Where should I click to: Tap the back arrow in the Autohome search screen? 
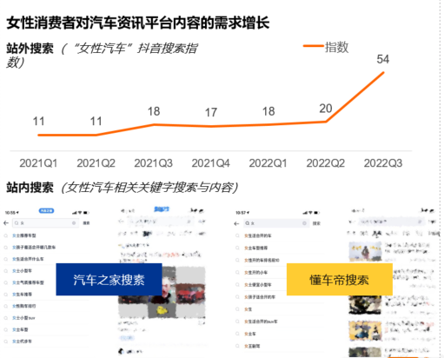6,223
